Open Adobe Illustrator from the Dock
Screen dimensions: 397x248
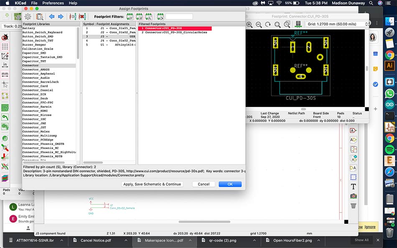pyautogui.click(x=389, y=66)
